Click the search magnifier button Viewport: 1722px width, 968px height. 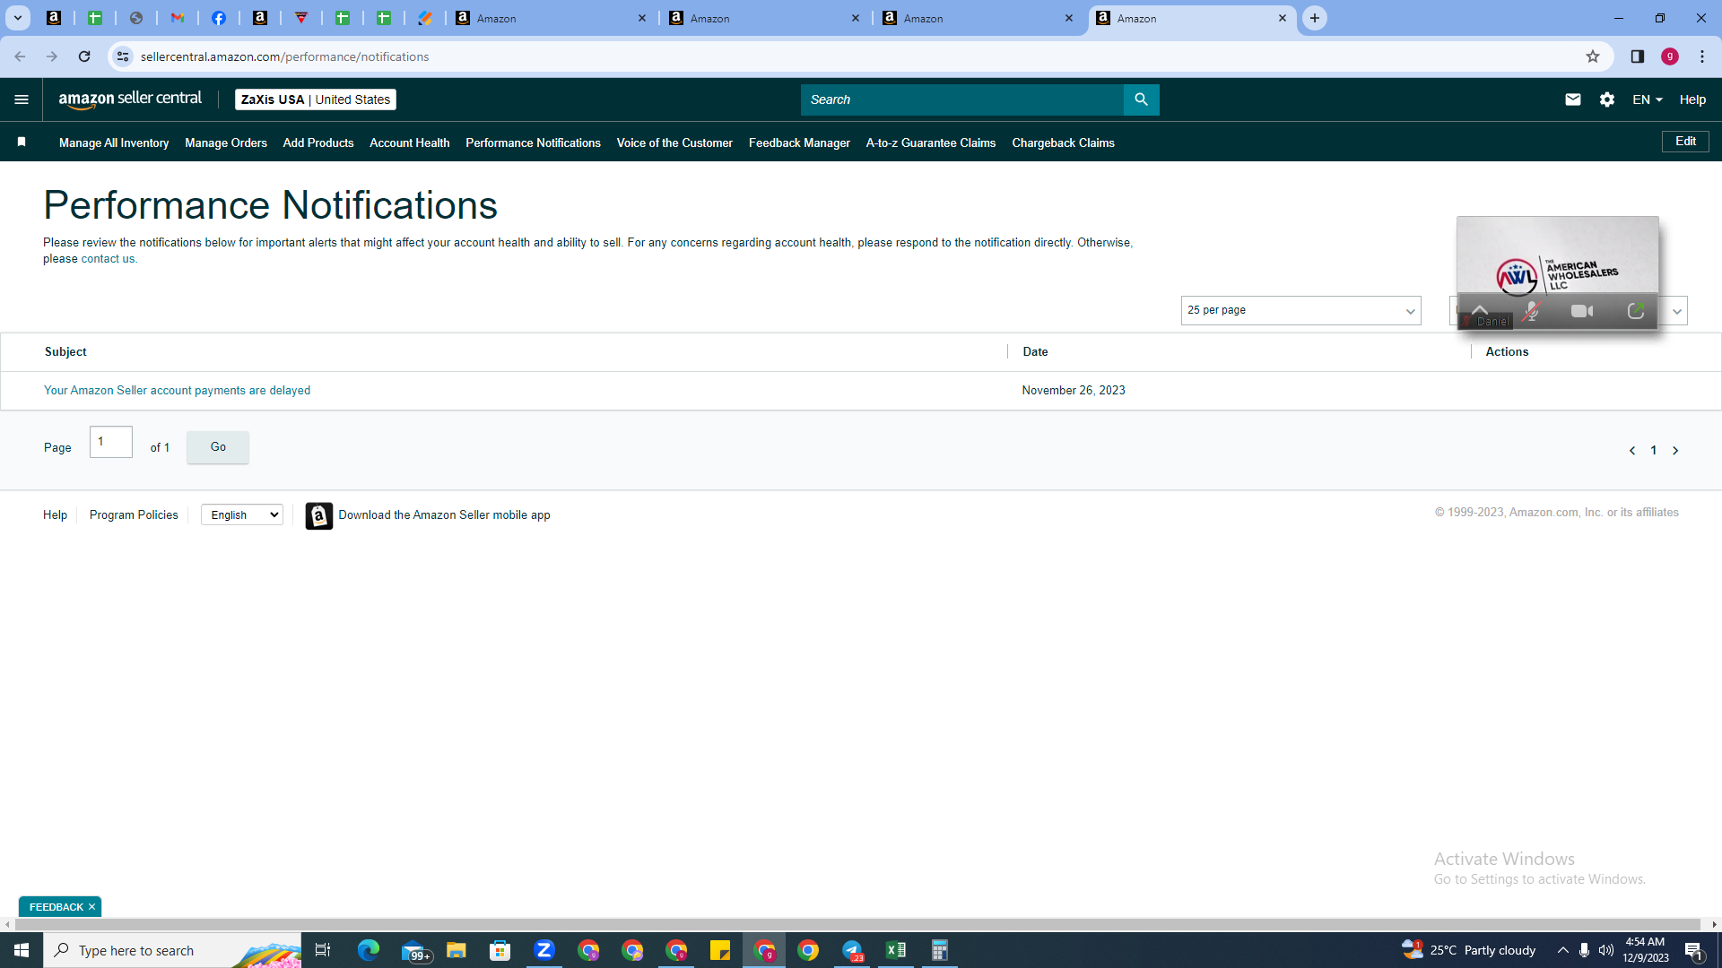(x=1141, y=99)
